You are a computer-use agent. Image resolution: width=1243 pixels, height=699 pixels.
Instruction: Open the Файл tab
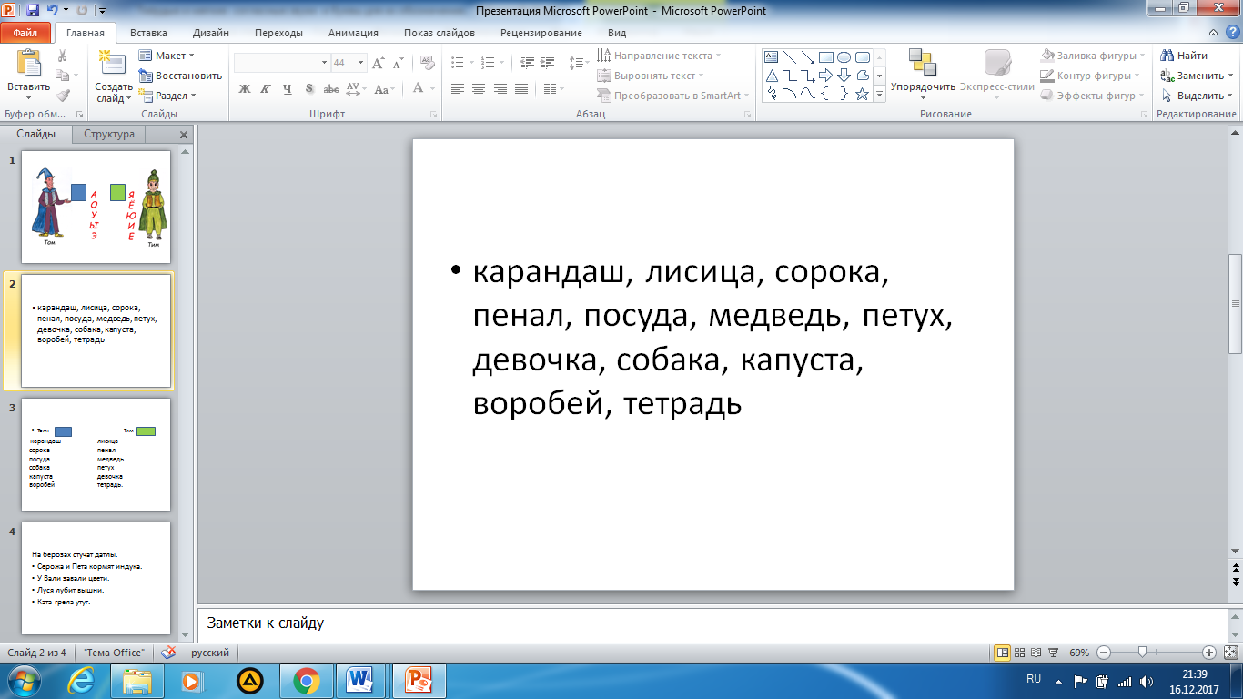[x=25, y=32]
